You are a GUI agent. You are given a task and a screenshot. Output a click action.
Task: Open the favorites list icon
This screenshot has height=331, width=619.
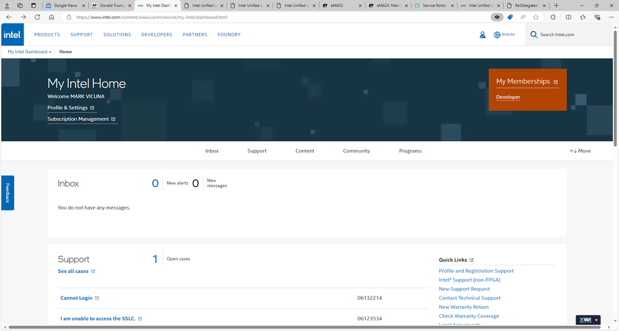pyautogui.click(x=582, y=17)
